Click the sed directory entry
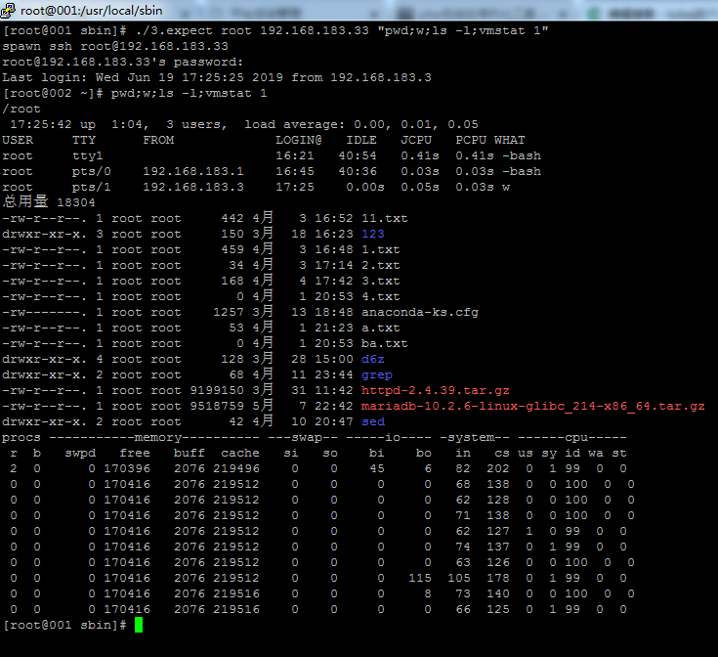Image resolution: width=718 pixels, height=657 pixels. pyautogui.click(x=373, y=421)
